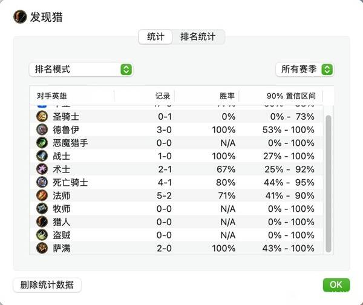
Task: Click the Rogue (盗贼) class icon
Action: point(42,235)
